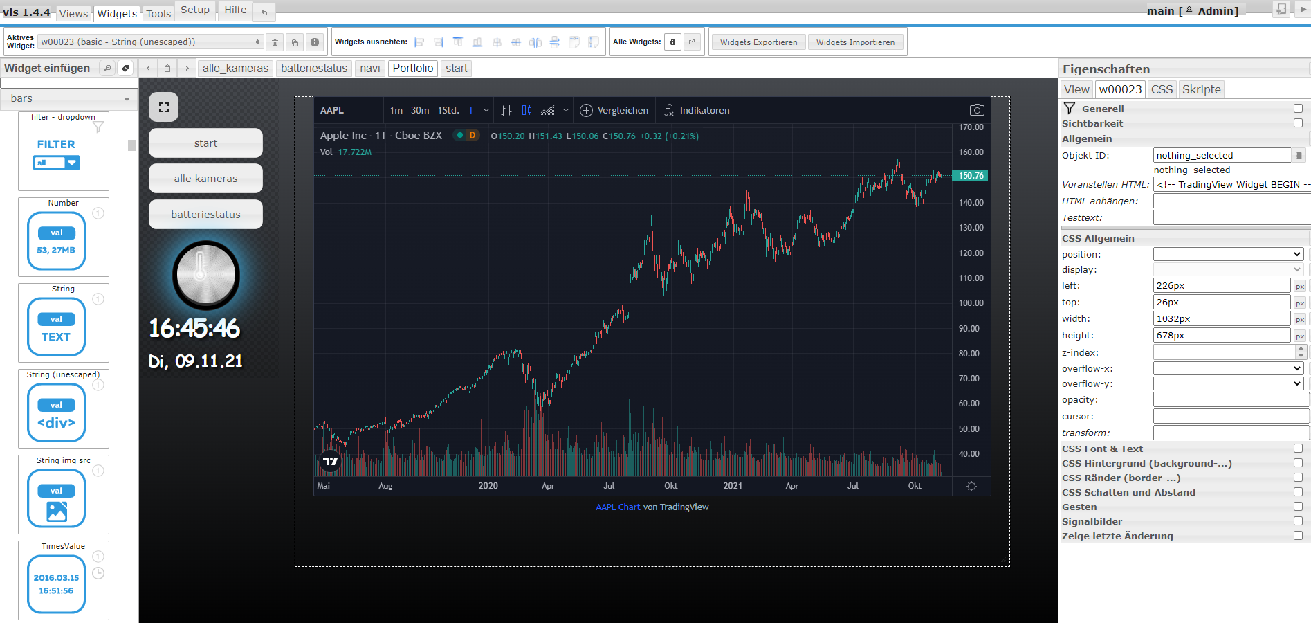Click the search icon beside Widget einfügen
Screen dimensions: 1311x623
pyautogui.click(x=107, y=68)
